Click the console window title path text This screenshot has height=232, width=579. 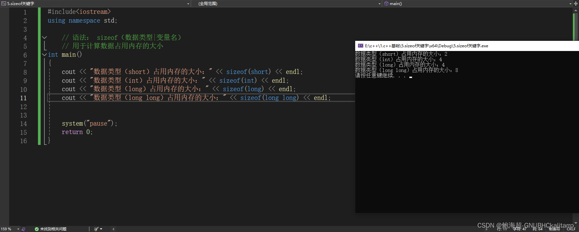point(427,46)
